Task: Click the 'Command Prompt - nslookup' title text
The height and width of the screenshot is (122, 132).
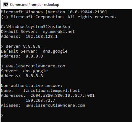Action: click(35, 5)
